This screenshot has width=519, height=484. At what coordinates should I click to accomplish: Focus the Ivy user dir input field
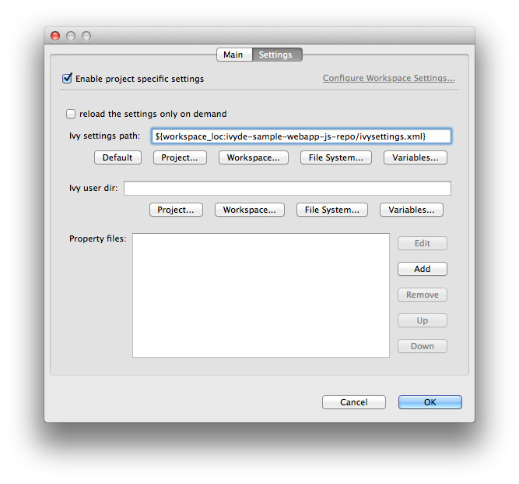[287, 188]
